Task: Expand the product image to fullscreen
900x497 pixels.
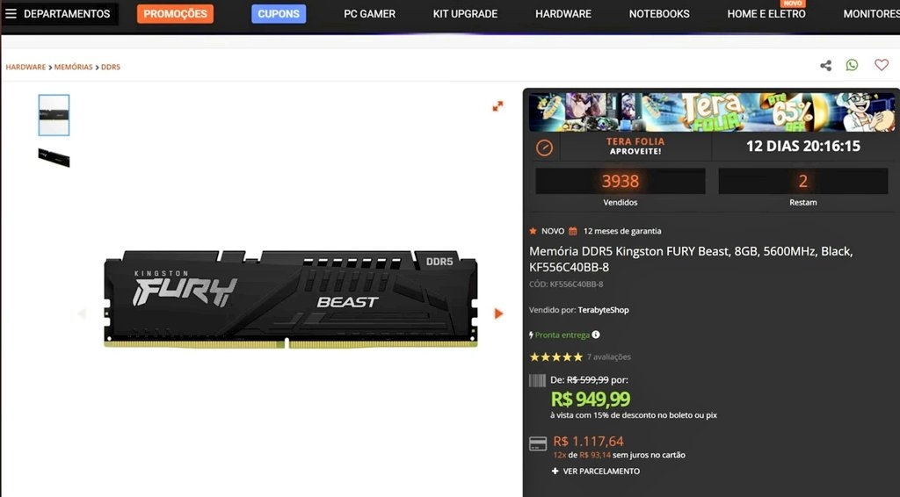Action: [497, 106]
